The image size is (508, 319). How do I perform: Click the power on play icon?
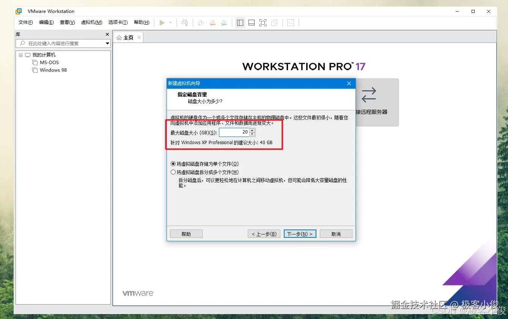[x=162, y=23]
